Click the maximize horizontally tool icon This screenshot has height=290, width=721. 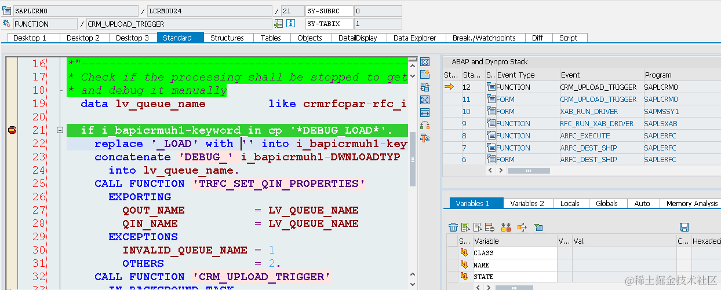tap(425, 112)
